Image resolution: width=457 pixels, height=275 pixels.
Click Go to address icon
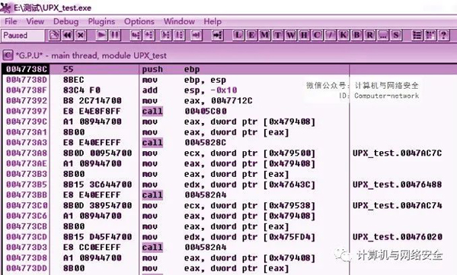[217, 36]
